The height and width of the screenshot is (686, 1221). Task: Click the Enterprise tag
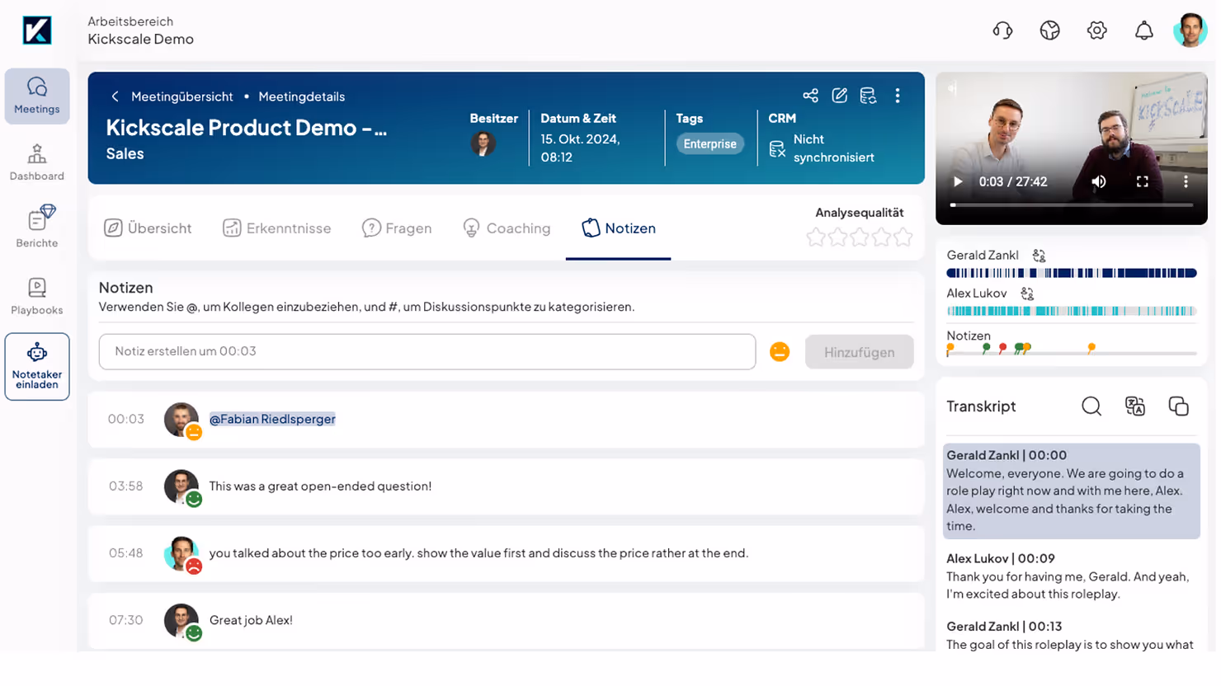coord(709,143)
